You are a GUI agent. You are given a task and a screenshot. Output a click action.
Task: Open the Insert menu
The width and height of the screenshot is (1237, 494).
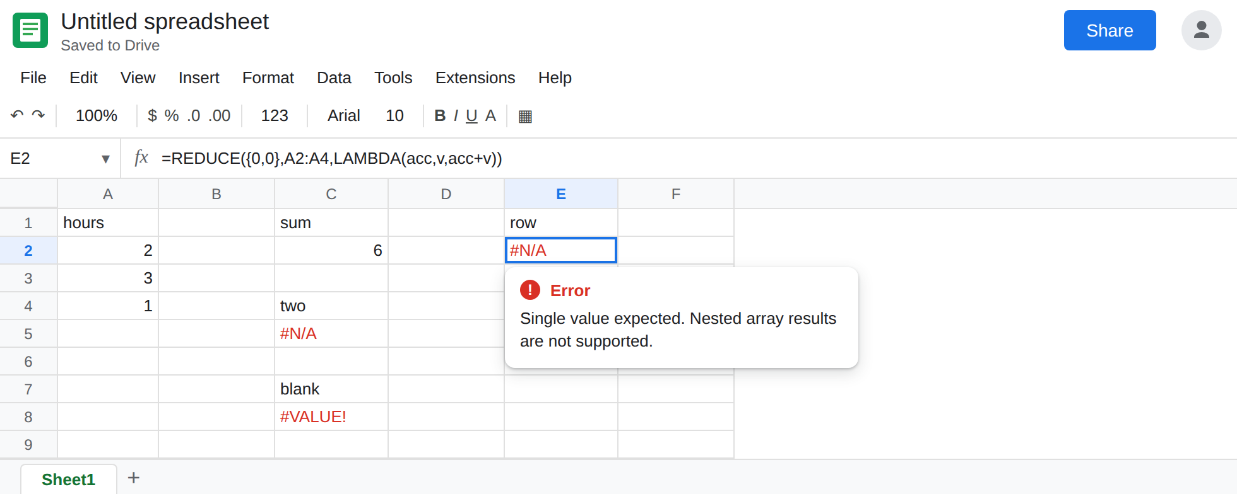(199, 78)
